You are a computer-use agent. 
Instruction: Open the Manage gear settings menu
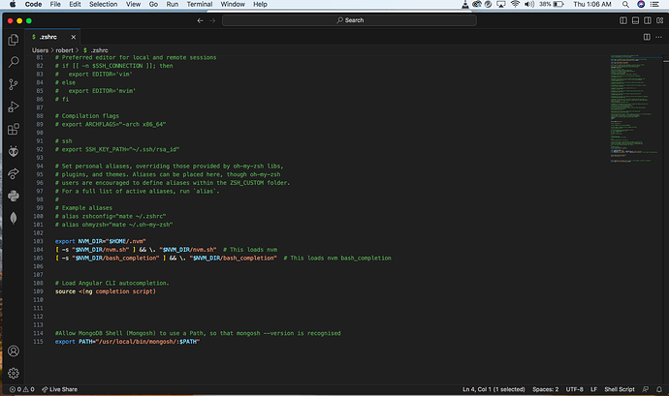pyautogui.click(x=14, y=373)
